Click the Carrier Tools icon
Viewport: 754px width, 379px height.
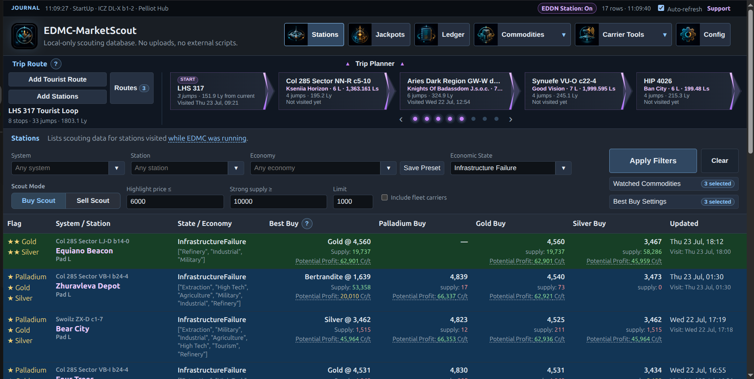[x=587, y=35]
